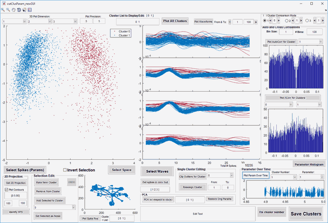Expand the Plot AutoCorr cluster dropdown
The width and height of the screenshot is (328, 223).
click(310, 41)
